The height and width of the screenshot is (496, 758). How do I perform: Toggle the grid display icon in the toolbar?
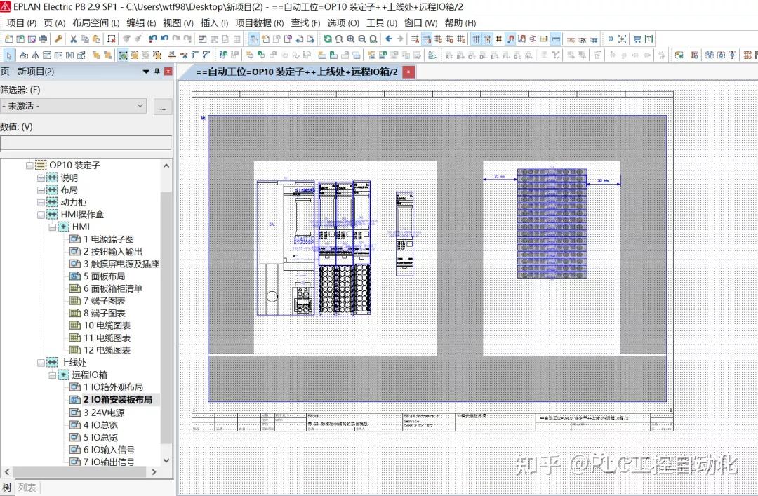click(x=474, y=39)
